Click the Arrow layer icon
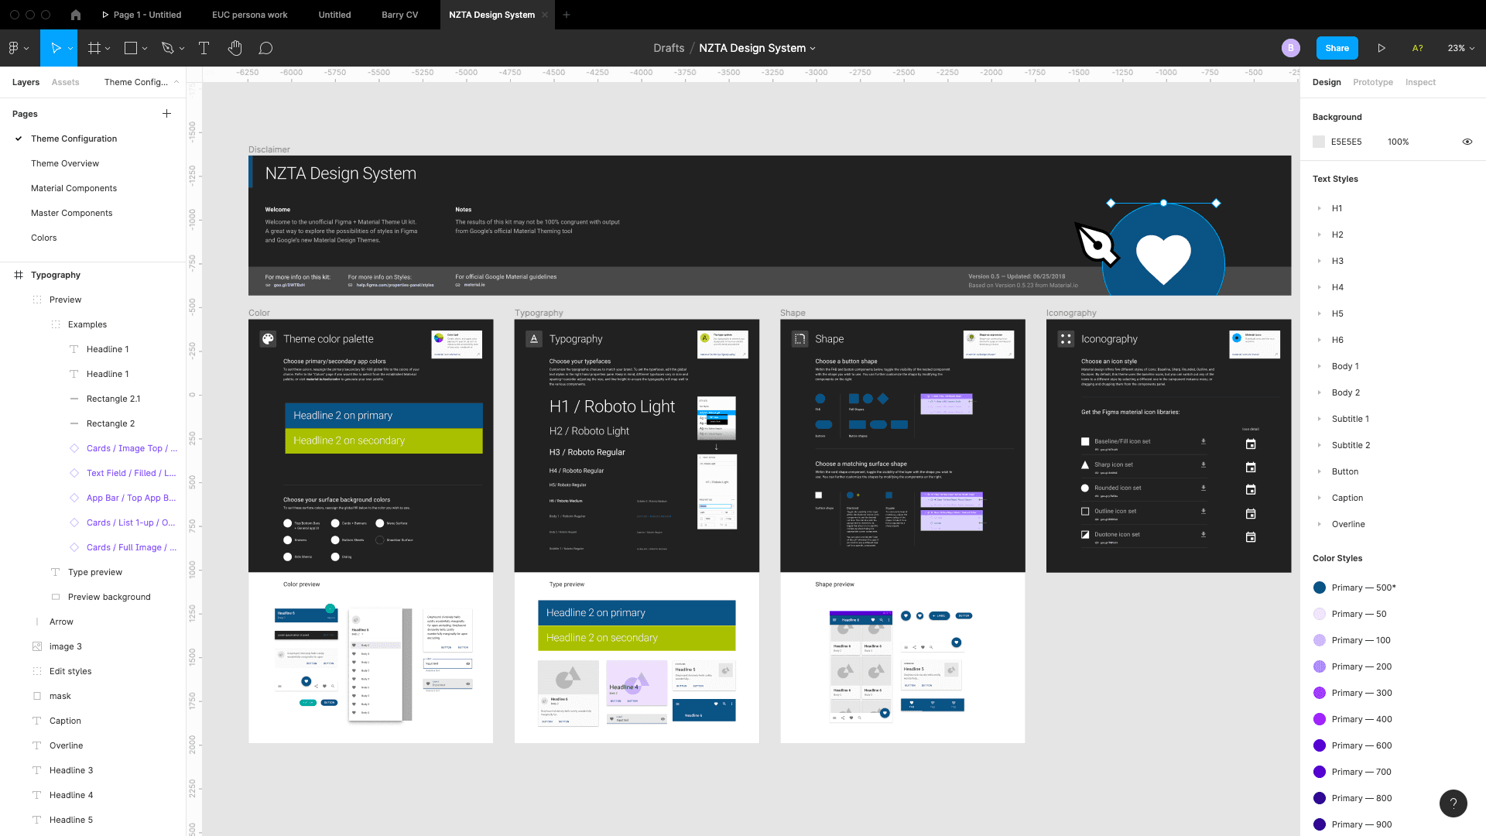Image resolution: width=1486 pixels, height=836 pixels. pyautogui.click(x=37, y=622)
